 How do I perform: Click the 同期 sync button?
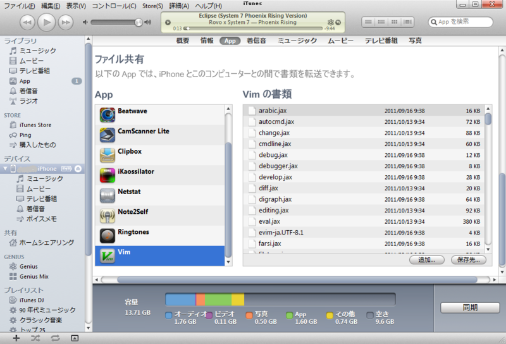[470, 307]
